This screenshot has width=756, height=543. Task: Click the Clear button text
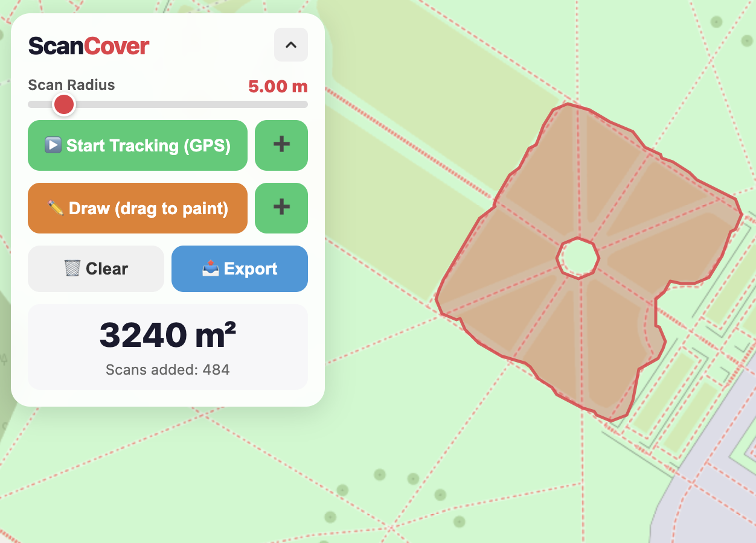[107, 268]
